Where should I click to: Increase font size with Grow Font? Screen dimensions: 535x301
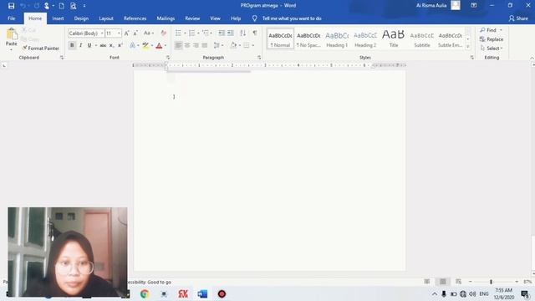pos(126,33)
